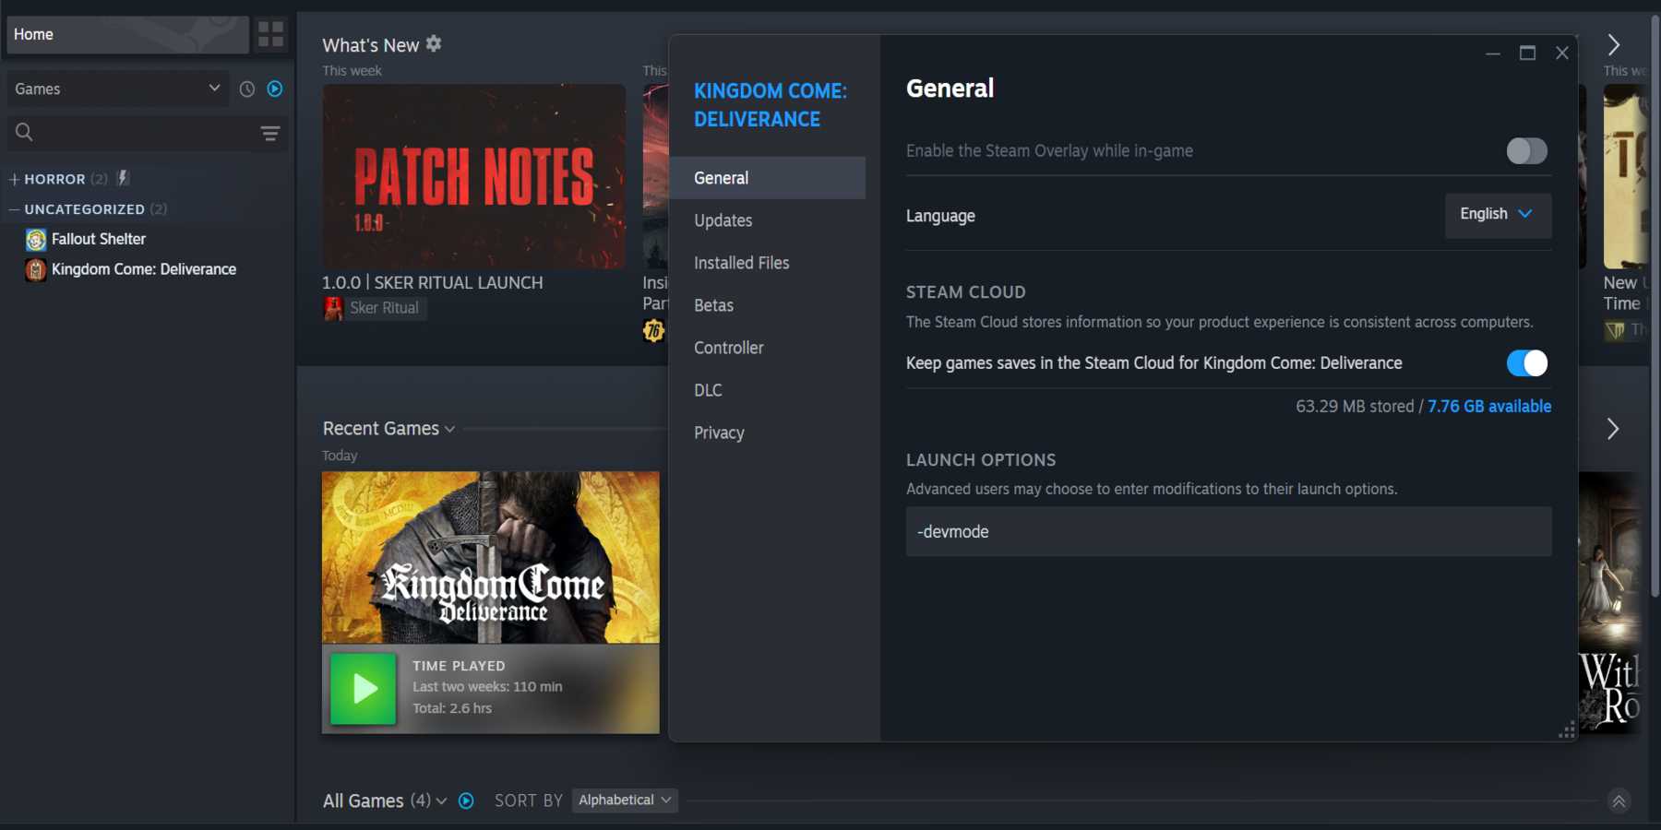Click the 7.76 GB available link
This screenshot has width=1661, height=830.
[x=1489, y=406]
